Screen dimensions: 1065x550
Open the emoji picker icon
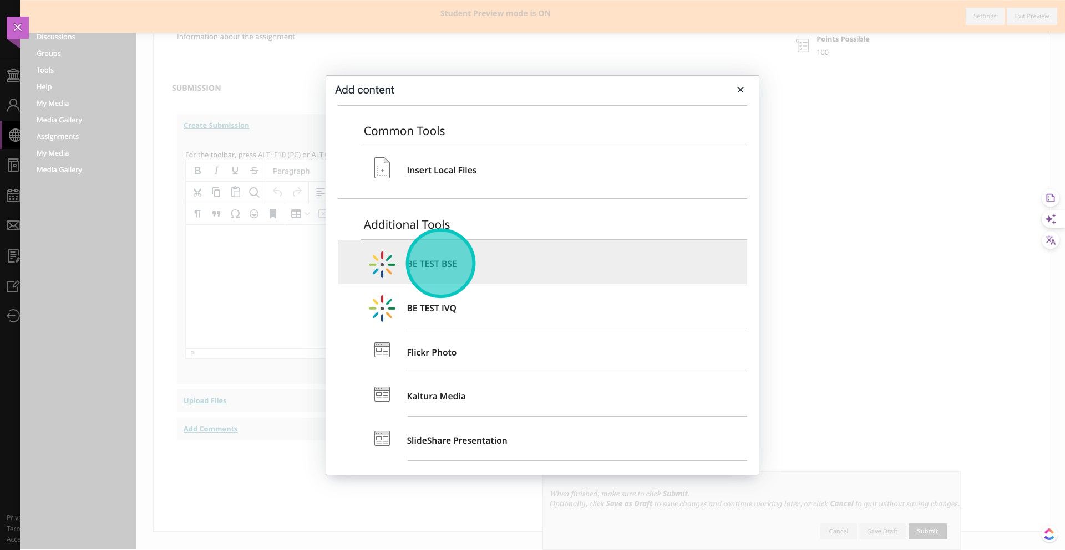pyautogui.click(x=254, y=214)
